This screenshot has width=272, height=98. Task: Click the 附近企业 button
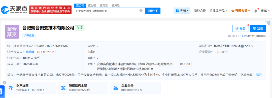pyautogui.click(x=185, y=64)
